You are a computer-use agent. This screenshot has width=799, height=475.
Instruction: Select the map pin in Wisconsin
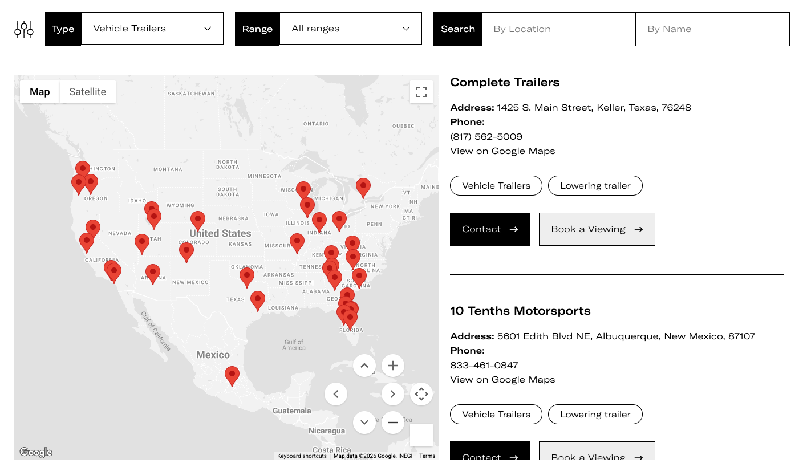tap(303, 190)
